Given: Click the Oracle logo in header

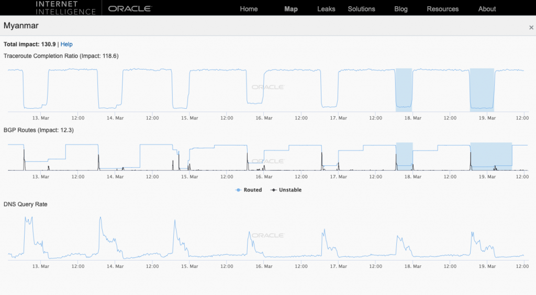Looking at the screenshot, I should [x=130, y=8].
